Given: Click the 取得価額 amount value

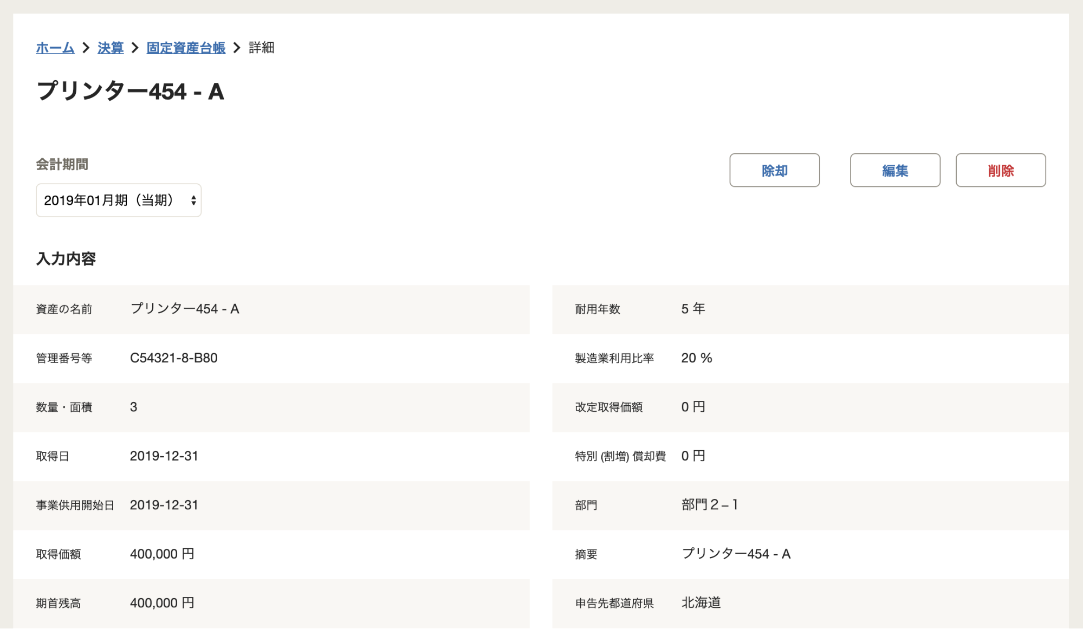Looking at the screenshot, I should tap(162, 554).
